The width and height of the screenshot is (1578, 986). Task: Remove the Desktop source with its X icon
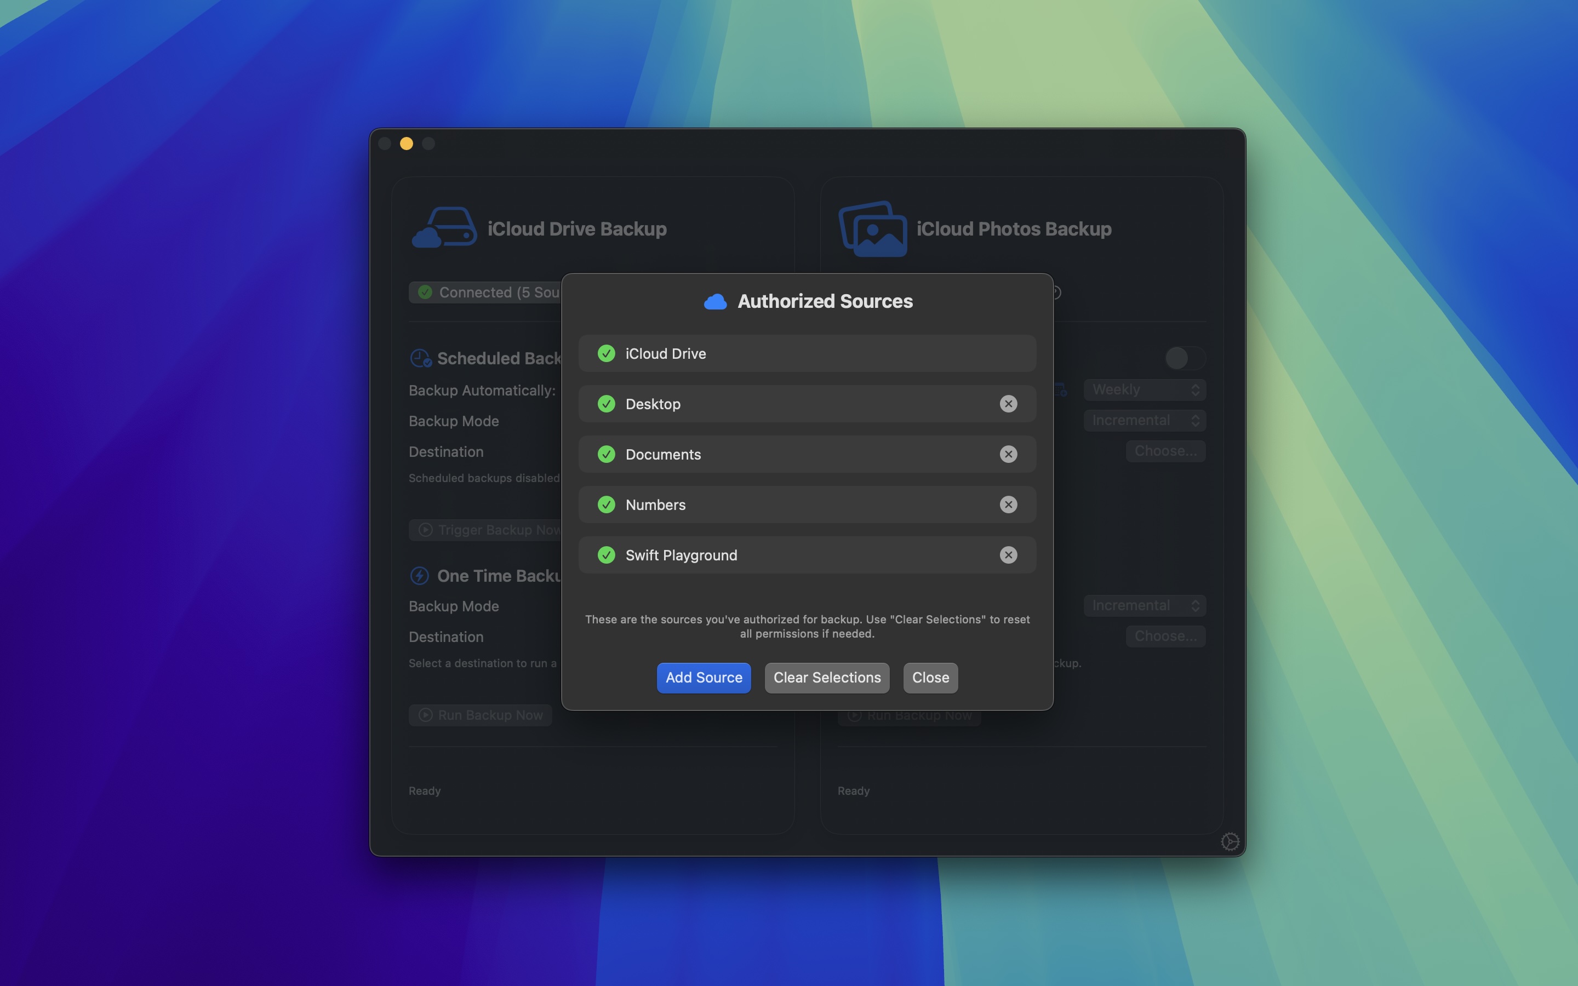click(1008, 404)
